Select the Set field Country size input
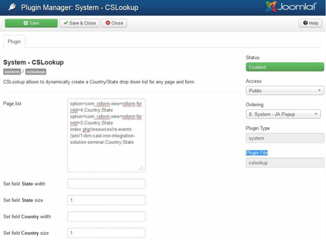 click(x=106, y=233)
